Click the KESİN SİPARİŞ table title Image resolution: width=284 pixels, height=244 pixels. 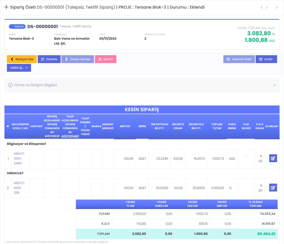pyautogui.click(x=142, y=110)
